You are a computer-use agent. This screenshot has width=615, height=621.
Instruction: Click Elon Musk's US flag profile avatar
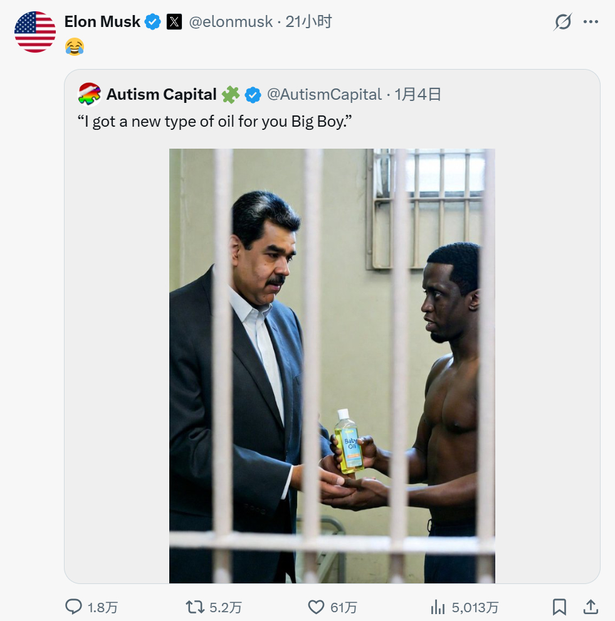(x=35, y=31)
